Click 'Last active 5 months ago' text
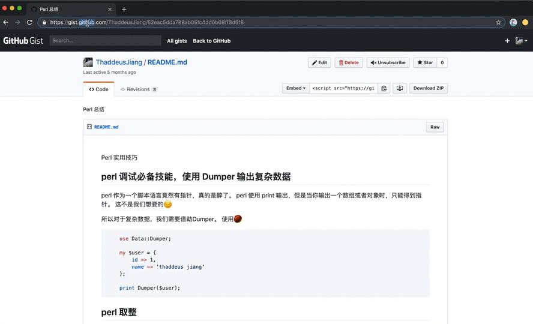533x324 pixels. point(109,73)
